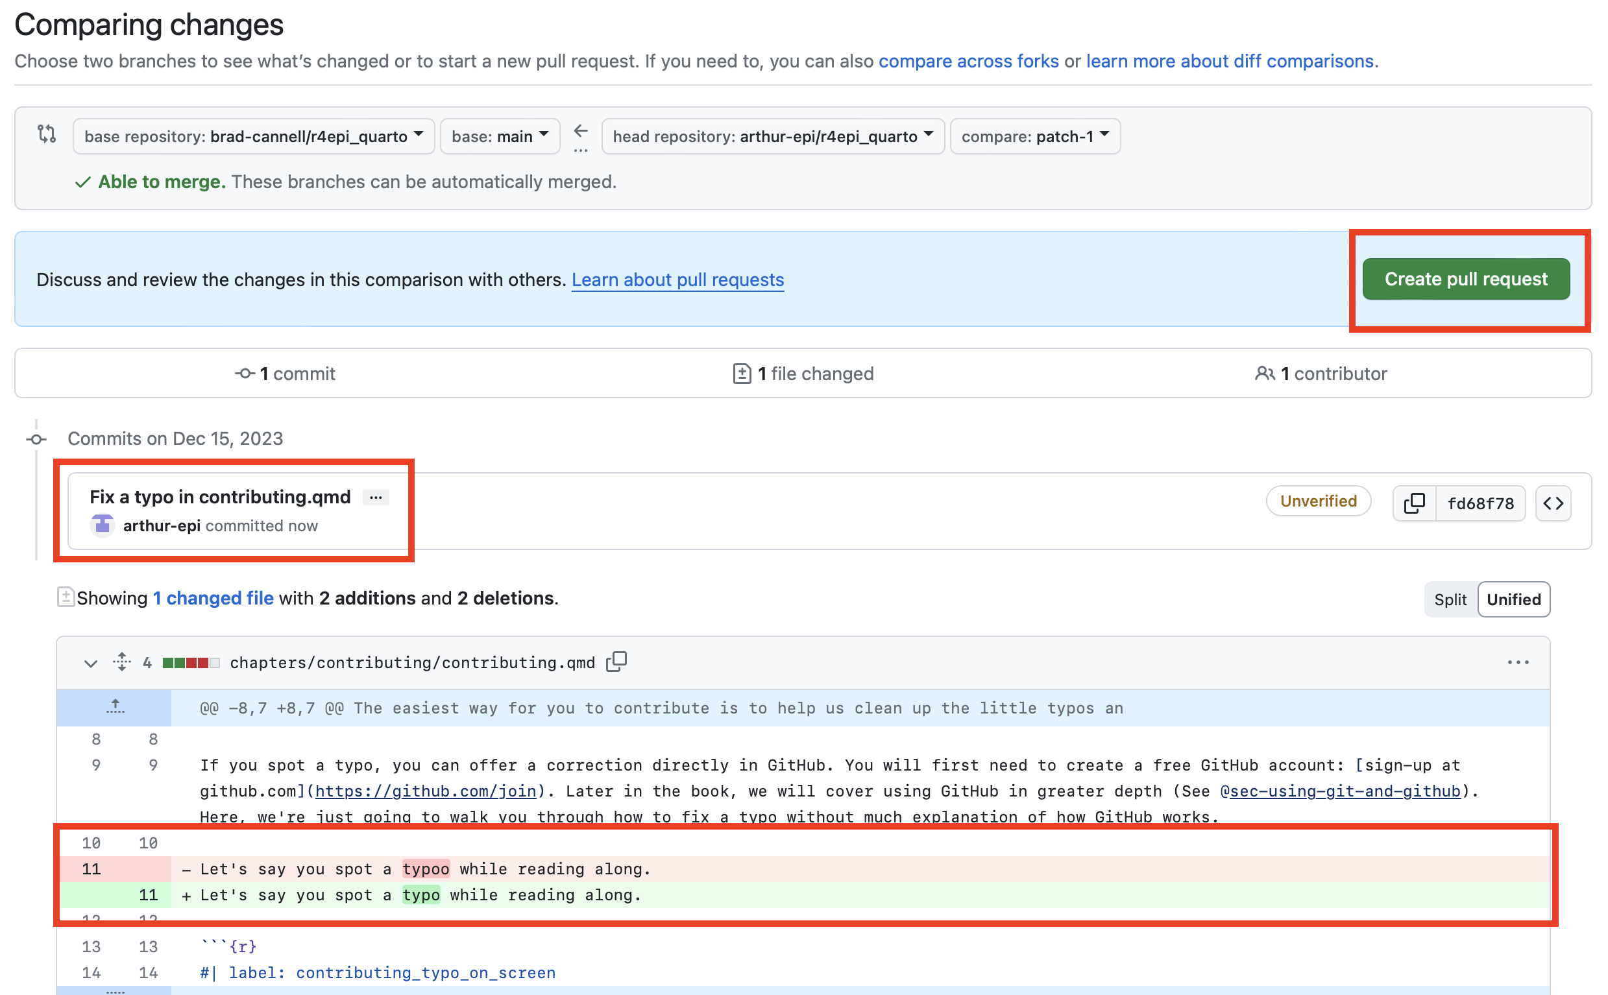Click the Create pull request button
Image resolution: width=1608 pixels, height=995 pixels.
point(1465,279)
